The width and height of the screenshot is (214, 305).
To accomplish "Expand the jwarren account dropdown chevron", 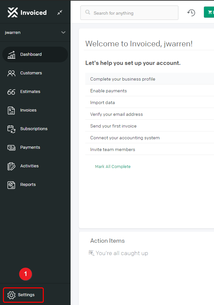I will click(63, 33).
